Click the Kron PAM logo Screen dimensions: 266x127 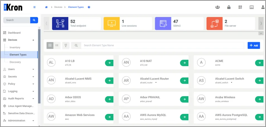pyautogui.click(x=13, y=7)
